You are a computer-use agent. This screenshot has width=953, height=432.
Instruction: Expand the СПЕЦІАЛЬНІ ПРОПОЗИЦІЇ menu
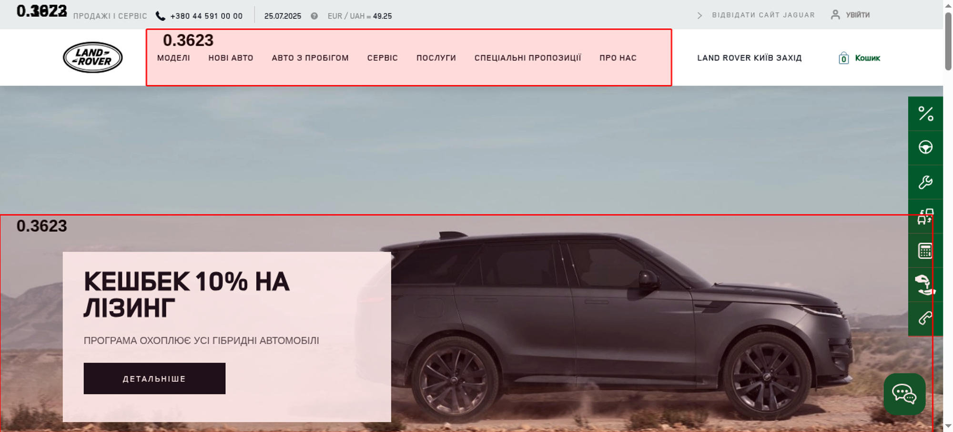(527, 58)
